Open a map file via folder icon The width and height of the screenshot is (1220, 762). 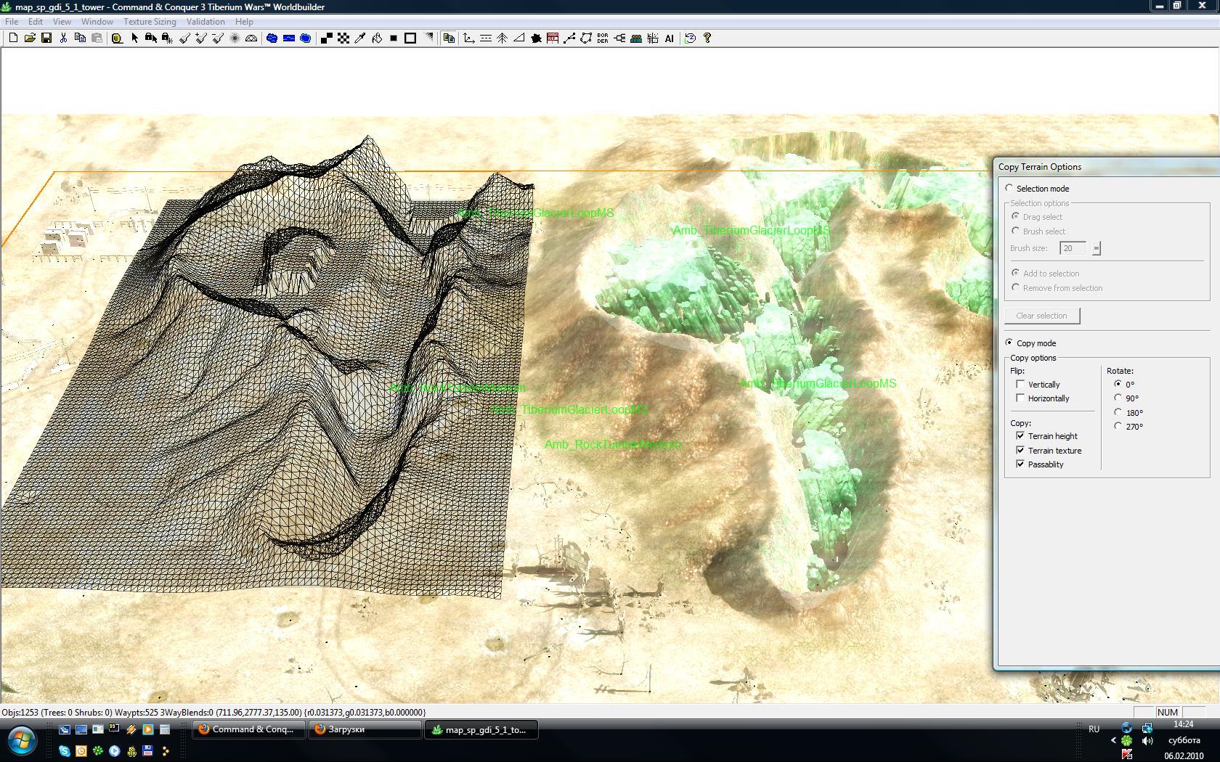(30, 38)
